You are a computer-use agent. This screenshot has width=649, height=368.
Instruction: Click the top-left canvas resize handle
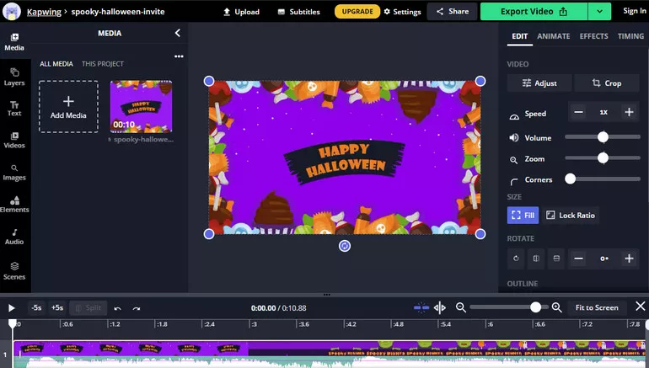[209, 81]
